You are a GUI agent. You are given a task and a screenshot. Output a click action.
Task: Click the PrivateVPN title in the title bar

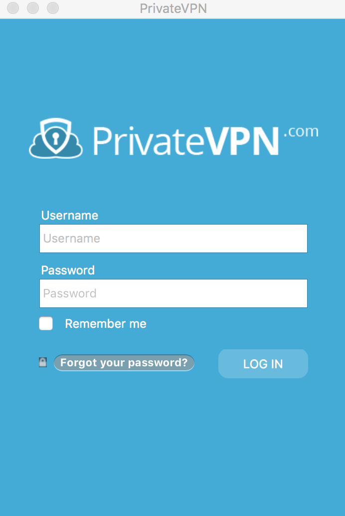pos(173,8)
